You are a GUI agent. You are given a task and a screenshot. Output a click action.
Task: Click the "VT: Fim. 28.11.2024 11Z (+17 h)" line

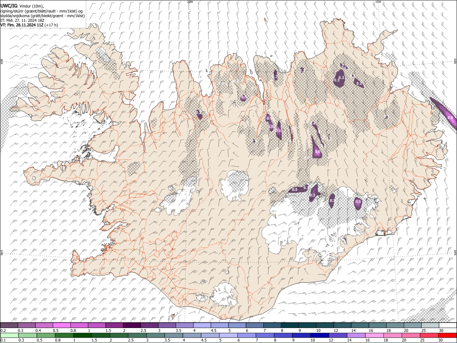click(29, 25)
